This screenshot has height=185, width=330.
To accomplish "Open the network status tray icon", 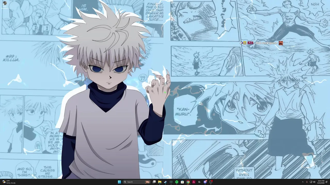I will (x=311, y=182).
